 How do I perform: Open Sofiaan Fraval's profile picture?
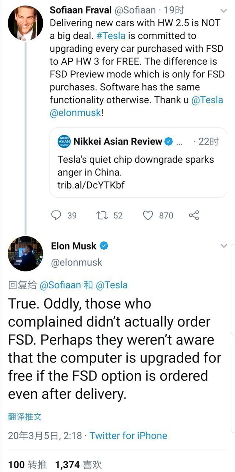click(x=25, y=23)
